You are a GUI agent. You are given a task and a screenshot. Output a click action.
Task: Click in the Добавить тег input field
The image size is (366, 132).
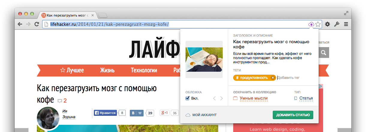click(288, 78)
